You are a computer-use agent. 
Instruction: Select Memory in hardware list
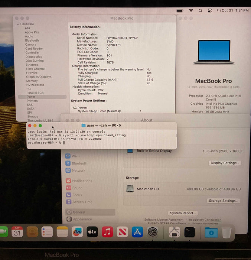click(32, 81)
